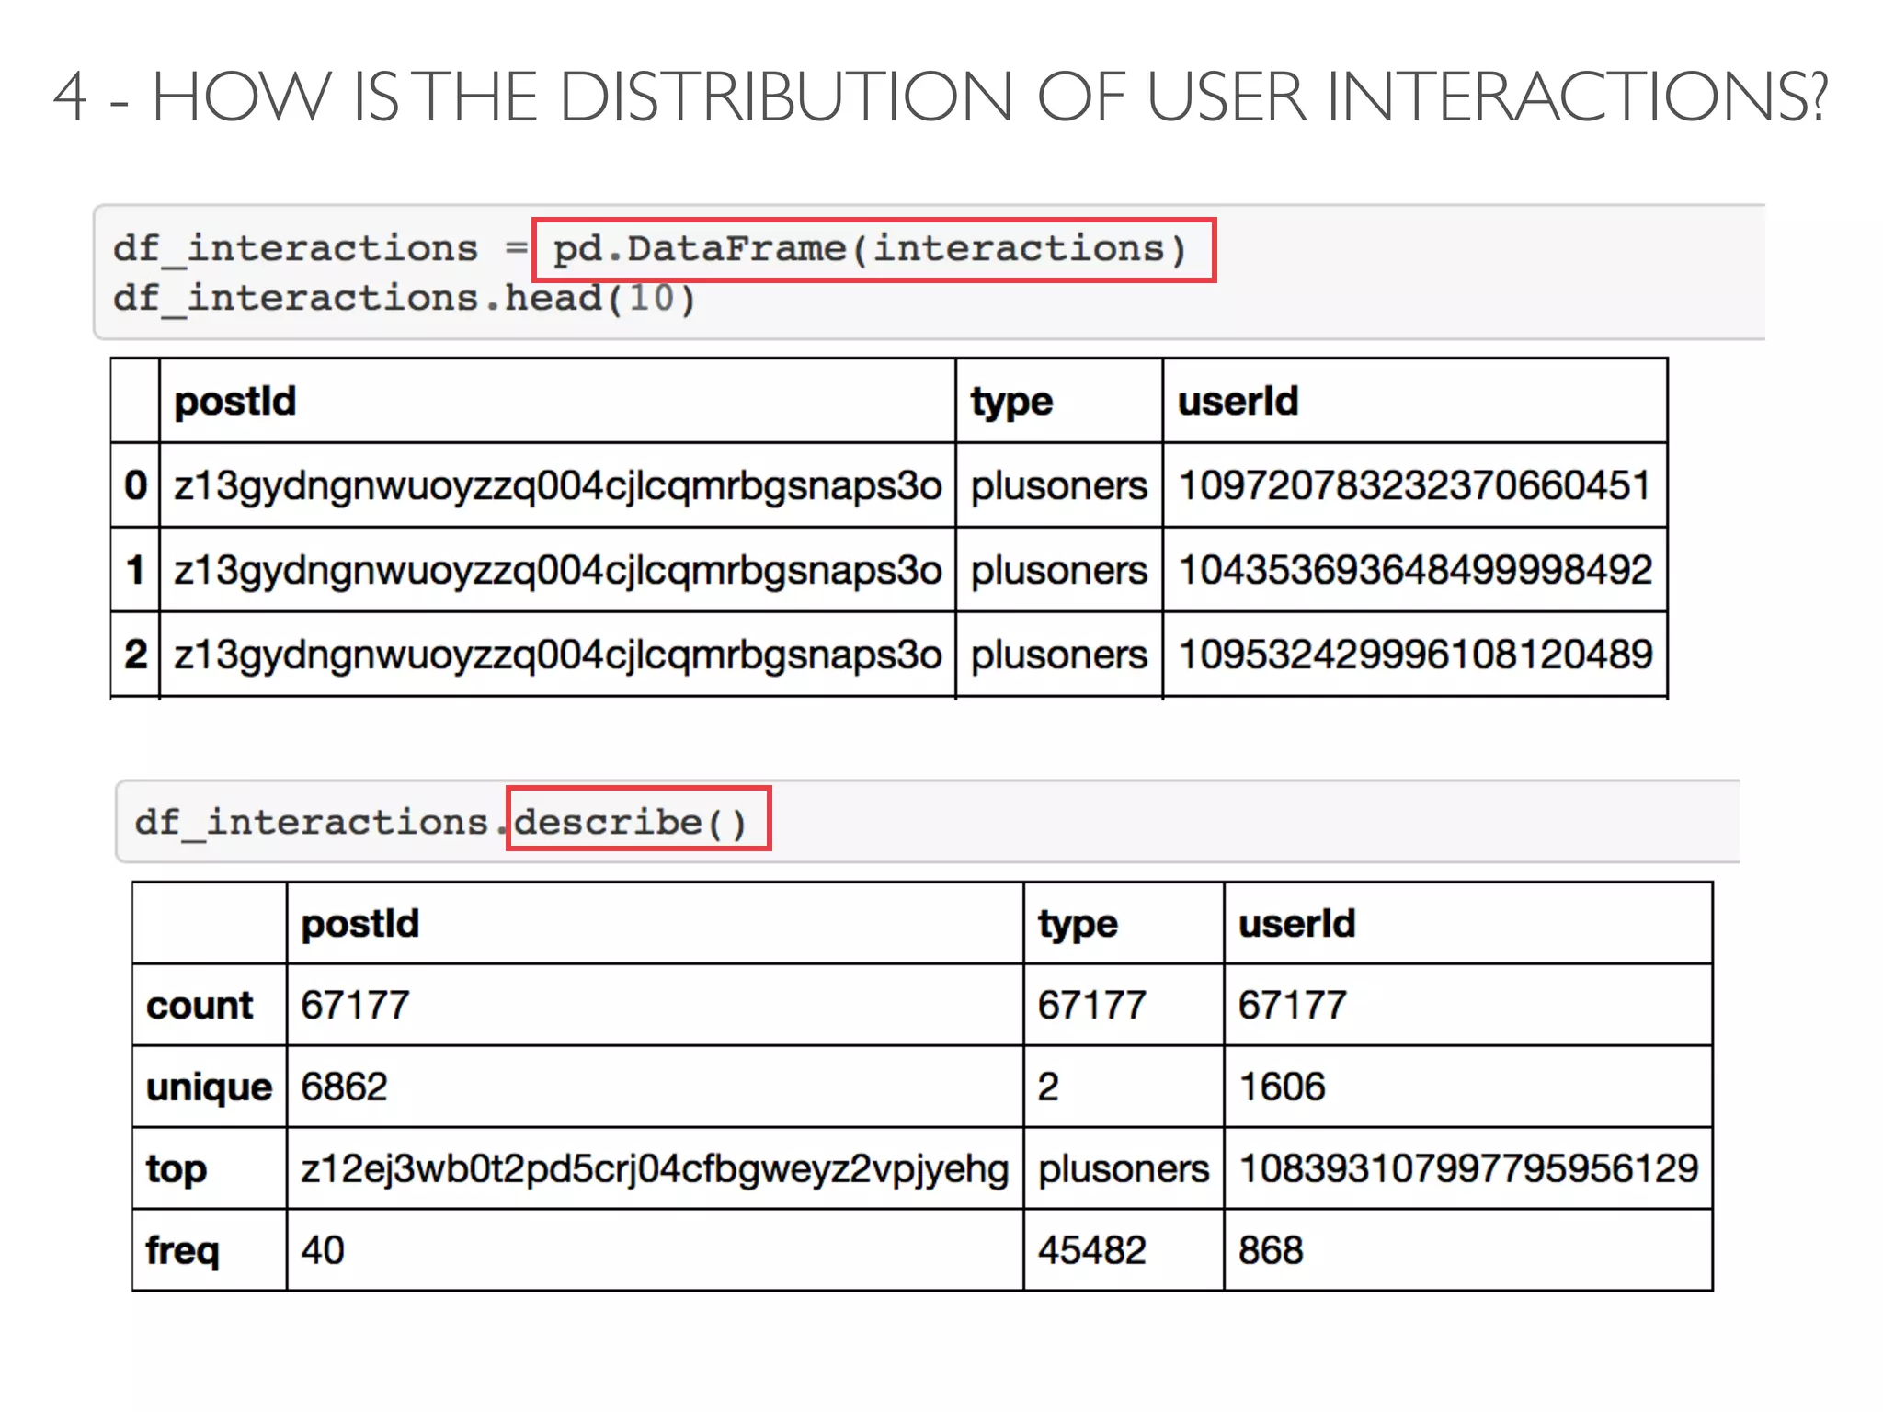Viewport: 1883px width, 1412px height.
Task: Click unique userId value 1606
Action: click(1282, 1087)
